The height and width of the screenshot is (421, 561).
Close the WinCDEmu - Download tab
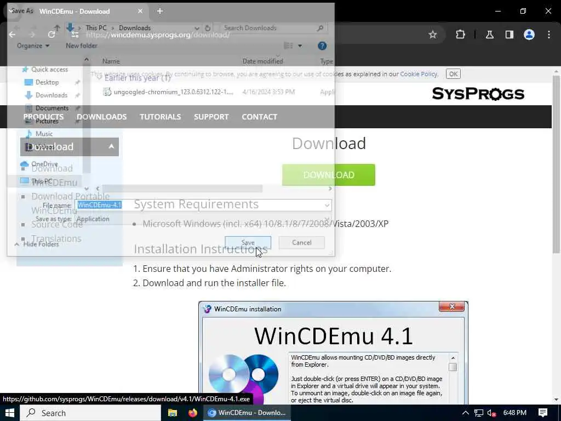pyautogui.click(x=140, y=11)
